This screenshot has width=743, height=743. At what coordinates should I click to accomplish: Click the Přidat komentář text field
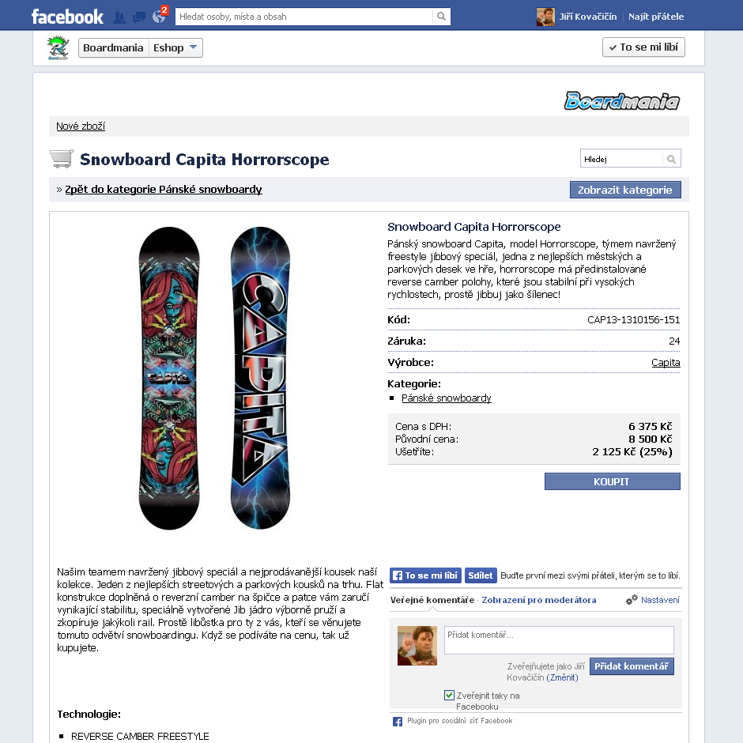tap(559, 640)
